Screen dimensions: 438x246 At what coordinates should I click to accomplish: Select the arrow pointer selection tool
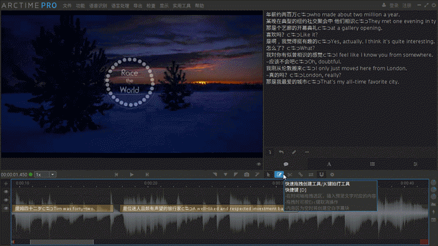pyautogui.click(x=268, y=175)
